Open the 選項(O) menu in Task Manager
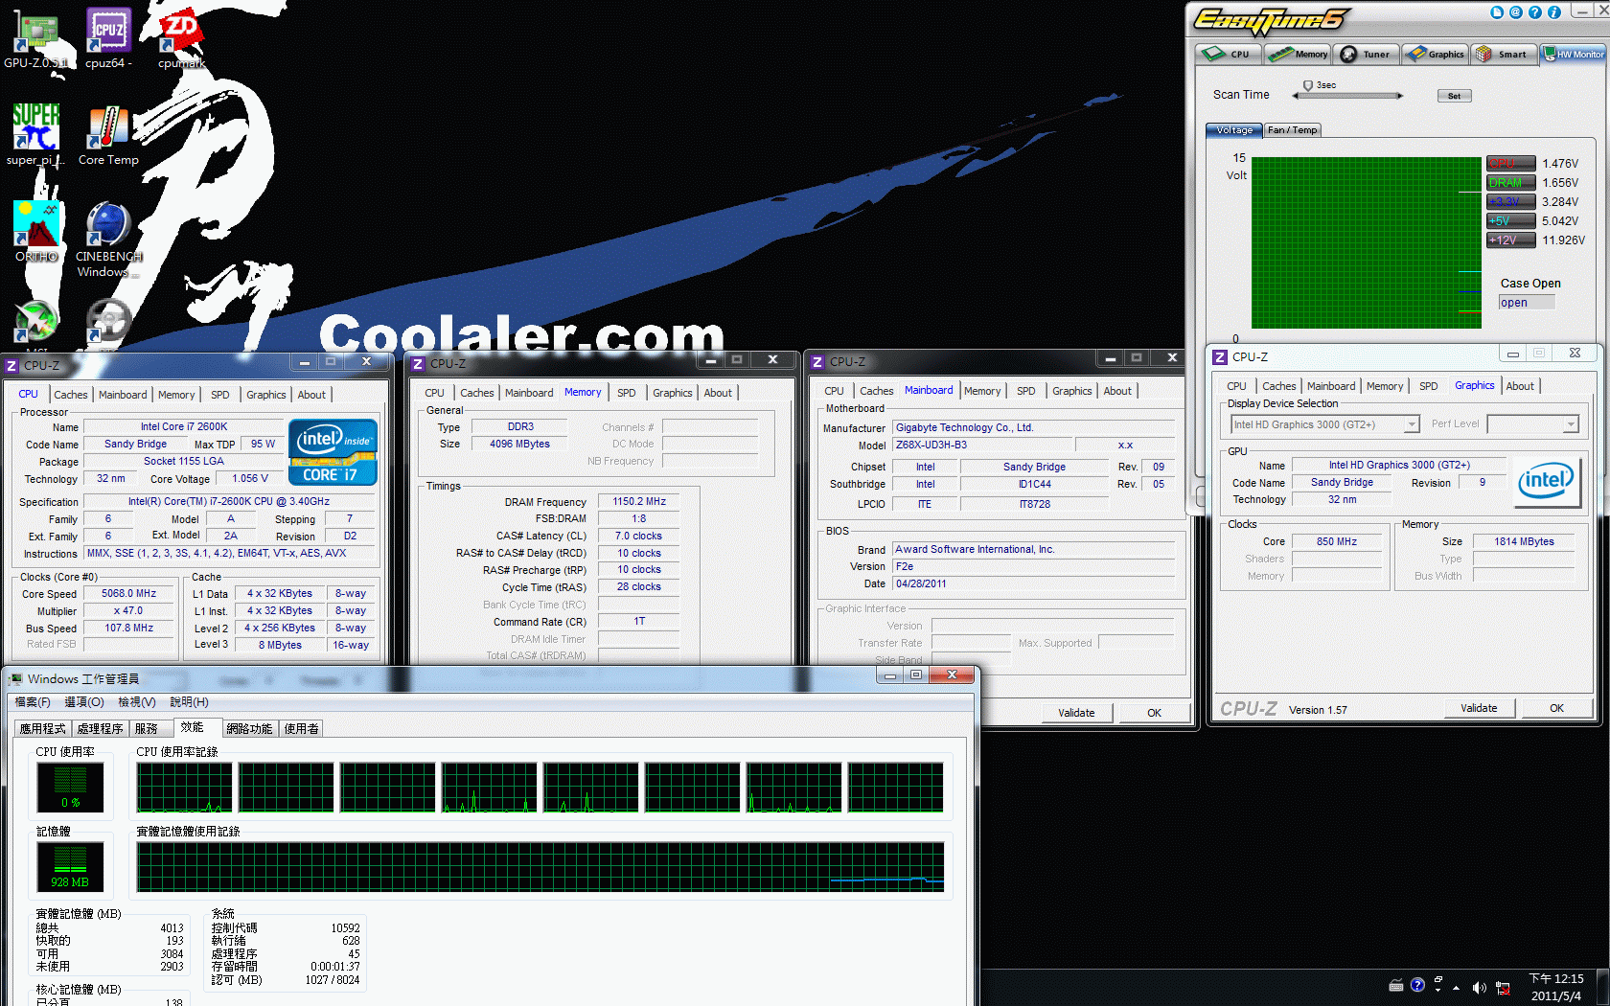Viewport: 1610px width, 1006px height. (x=84, y=702)
